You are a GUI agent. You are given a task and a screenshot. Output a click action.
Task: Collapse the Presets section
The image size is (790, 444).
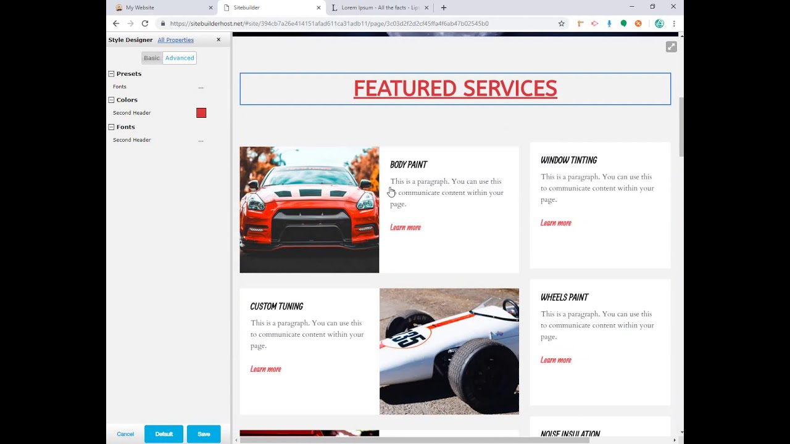click(x=111, y=73)
